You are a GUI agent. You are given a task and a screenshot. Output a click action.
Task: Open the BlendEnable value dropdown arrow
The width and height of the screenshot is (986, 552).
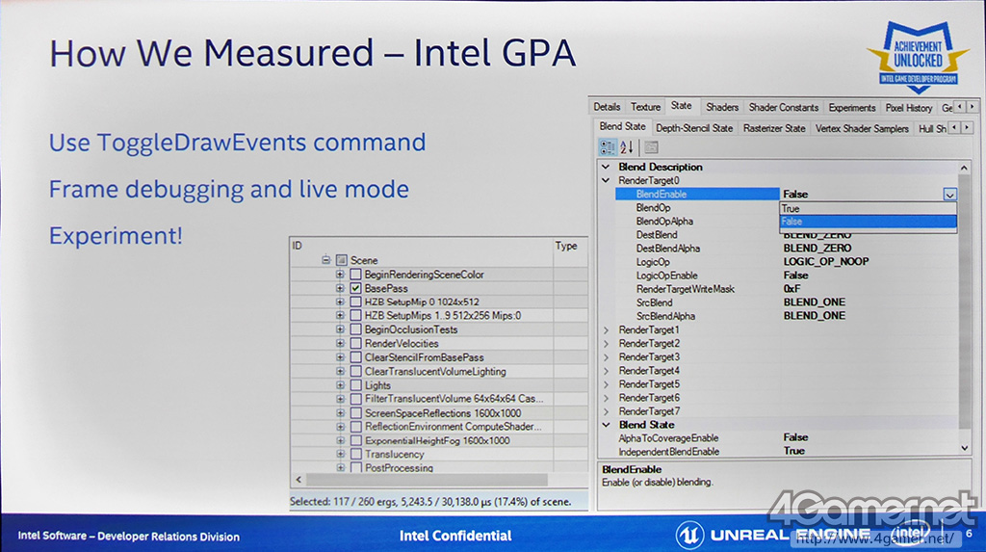[949, 195]
